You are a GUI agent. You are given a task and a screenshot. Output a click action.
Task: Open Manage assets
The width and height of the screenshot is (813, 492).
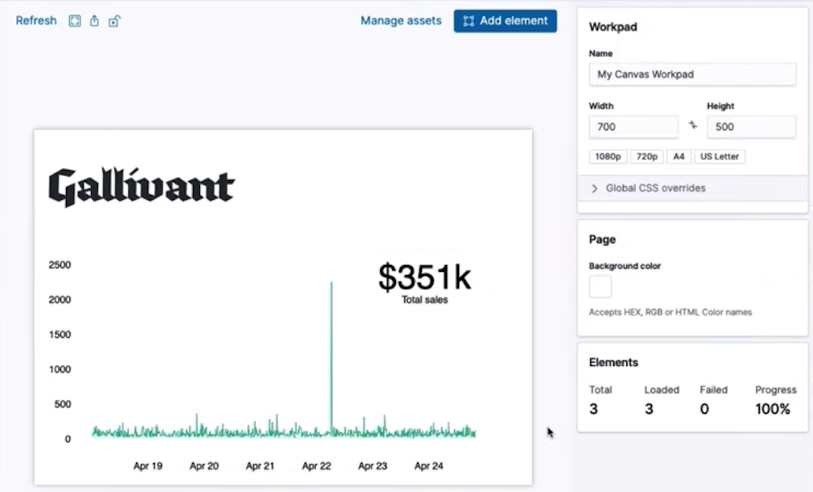click(x=400, y=20)
